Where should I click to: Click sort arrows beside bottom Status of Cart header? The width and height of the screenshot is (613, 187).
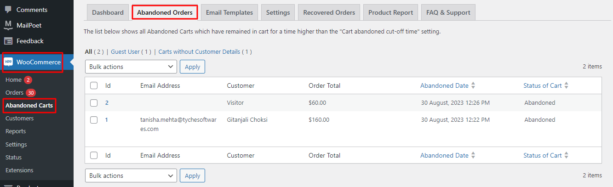(567, 155)
